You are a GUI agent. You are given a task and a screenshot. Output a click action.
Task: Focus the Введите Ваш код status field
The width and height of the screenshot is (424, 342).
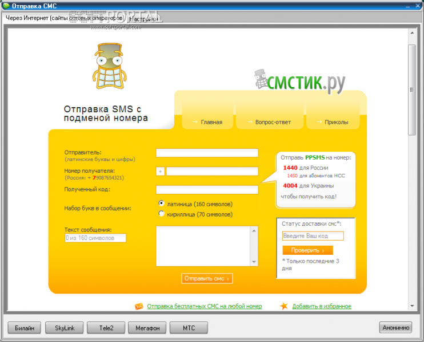pyautogui.click(x=313, y=236)
